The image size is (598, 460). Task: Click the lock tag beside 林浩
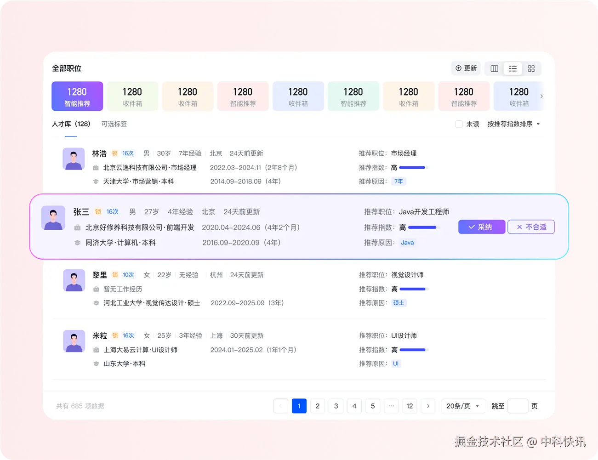click(115, 153)
